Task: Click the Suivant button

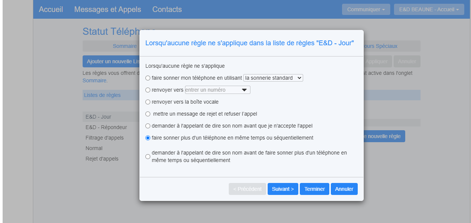Action: (283, 189)
